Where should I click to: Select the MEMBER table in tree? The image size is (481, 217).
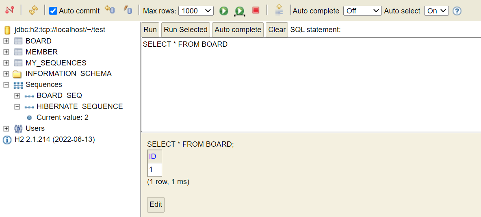(x=41, y=52)
